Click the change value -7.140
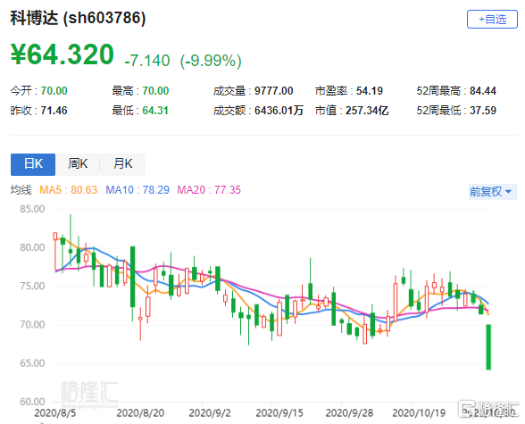Viewport: 525px width, 424px height. (x=147, y=61)
